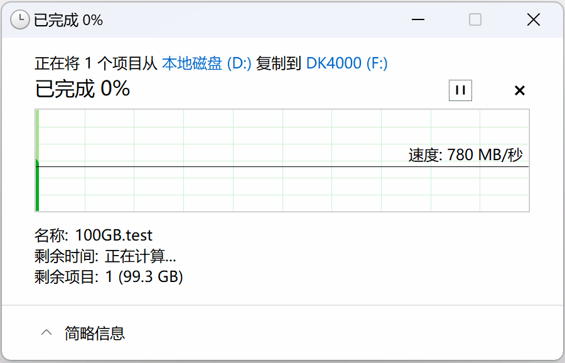Open DK4000 (F:) destination link

pos(345,63)
